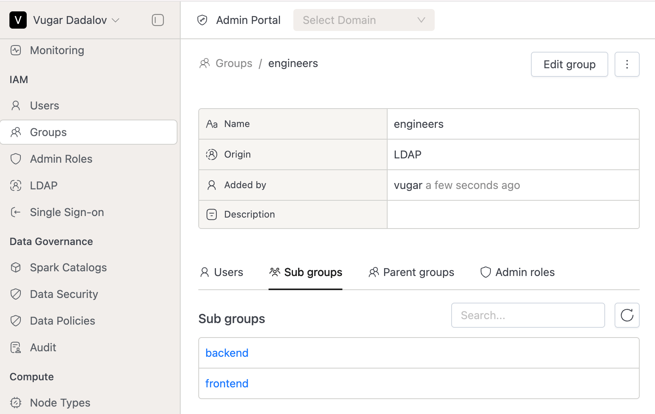The width and height of the screenshot is (655, 414).
Task: Click the Users person icon in sidebar
Action: coord(16,105)
